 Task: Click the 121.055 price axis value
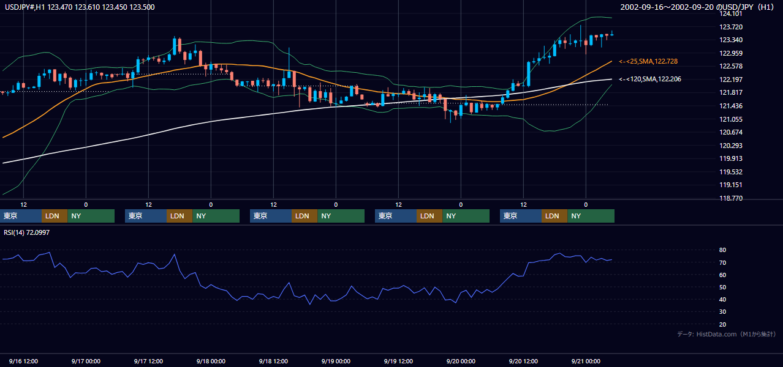(x=731, y=119)
